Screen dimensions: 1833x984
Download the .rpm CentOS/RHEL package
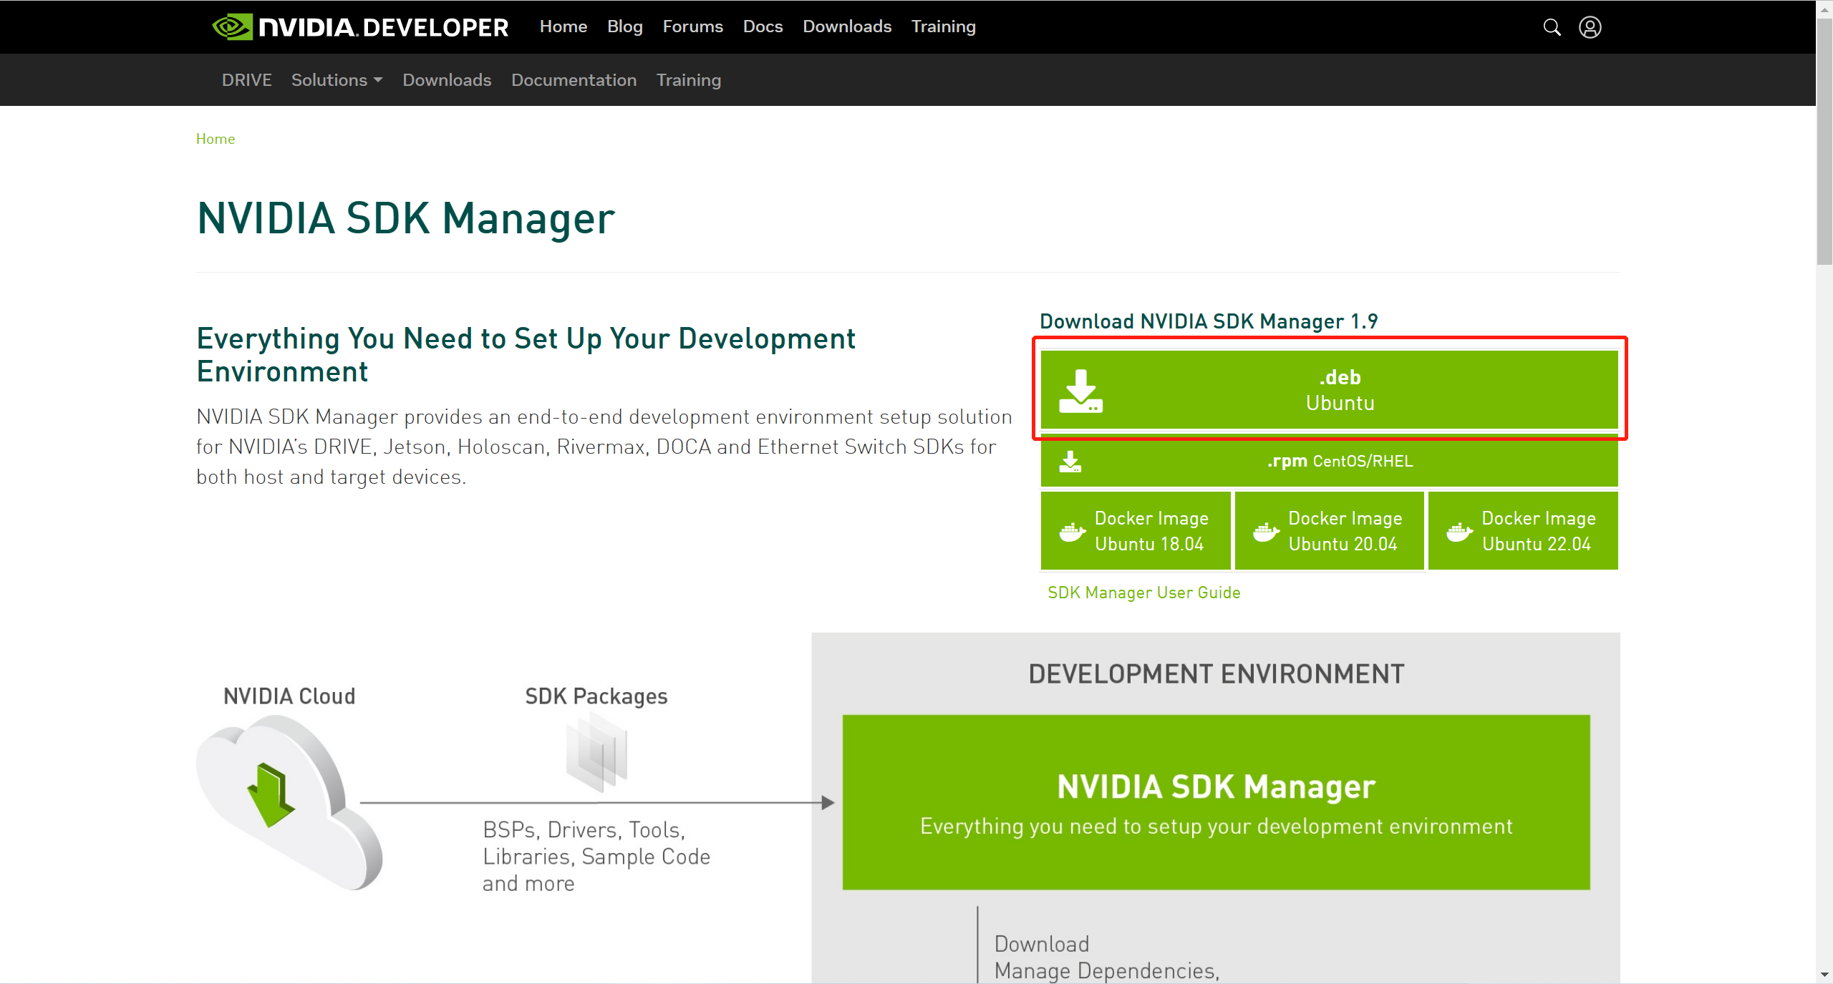click(1339, 462)
